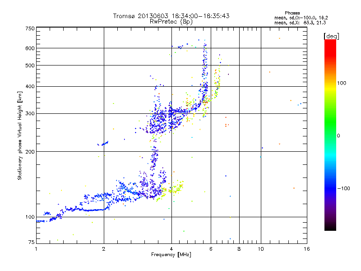Click the y-axis '100' tick label

pyautogui.click(x=30, y=217)
